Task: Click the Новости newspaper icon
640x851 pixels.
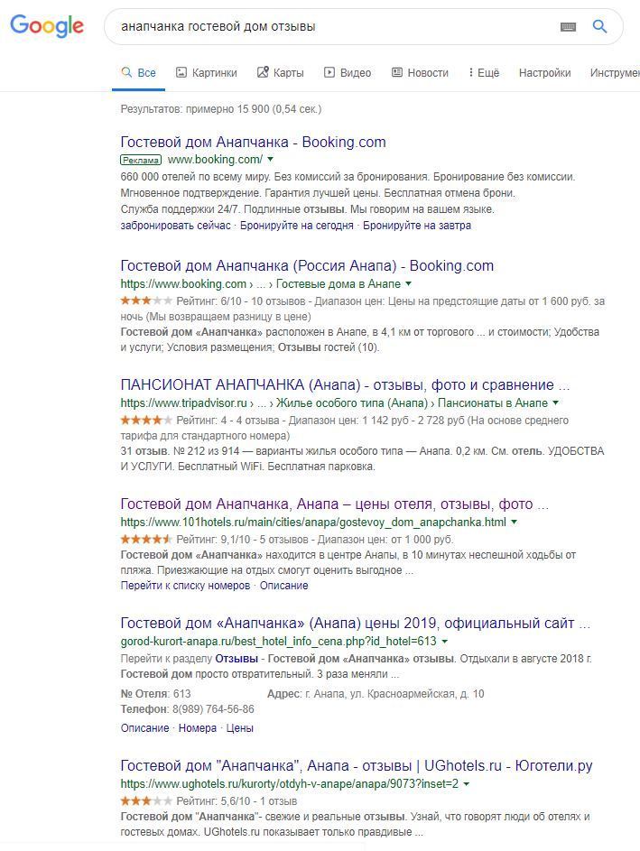Action: point(397,72)
